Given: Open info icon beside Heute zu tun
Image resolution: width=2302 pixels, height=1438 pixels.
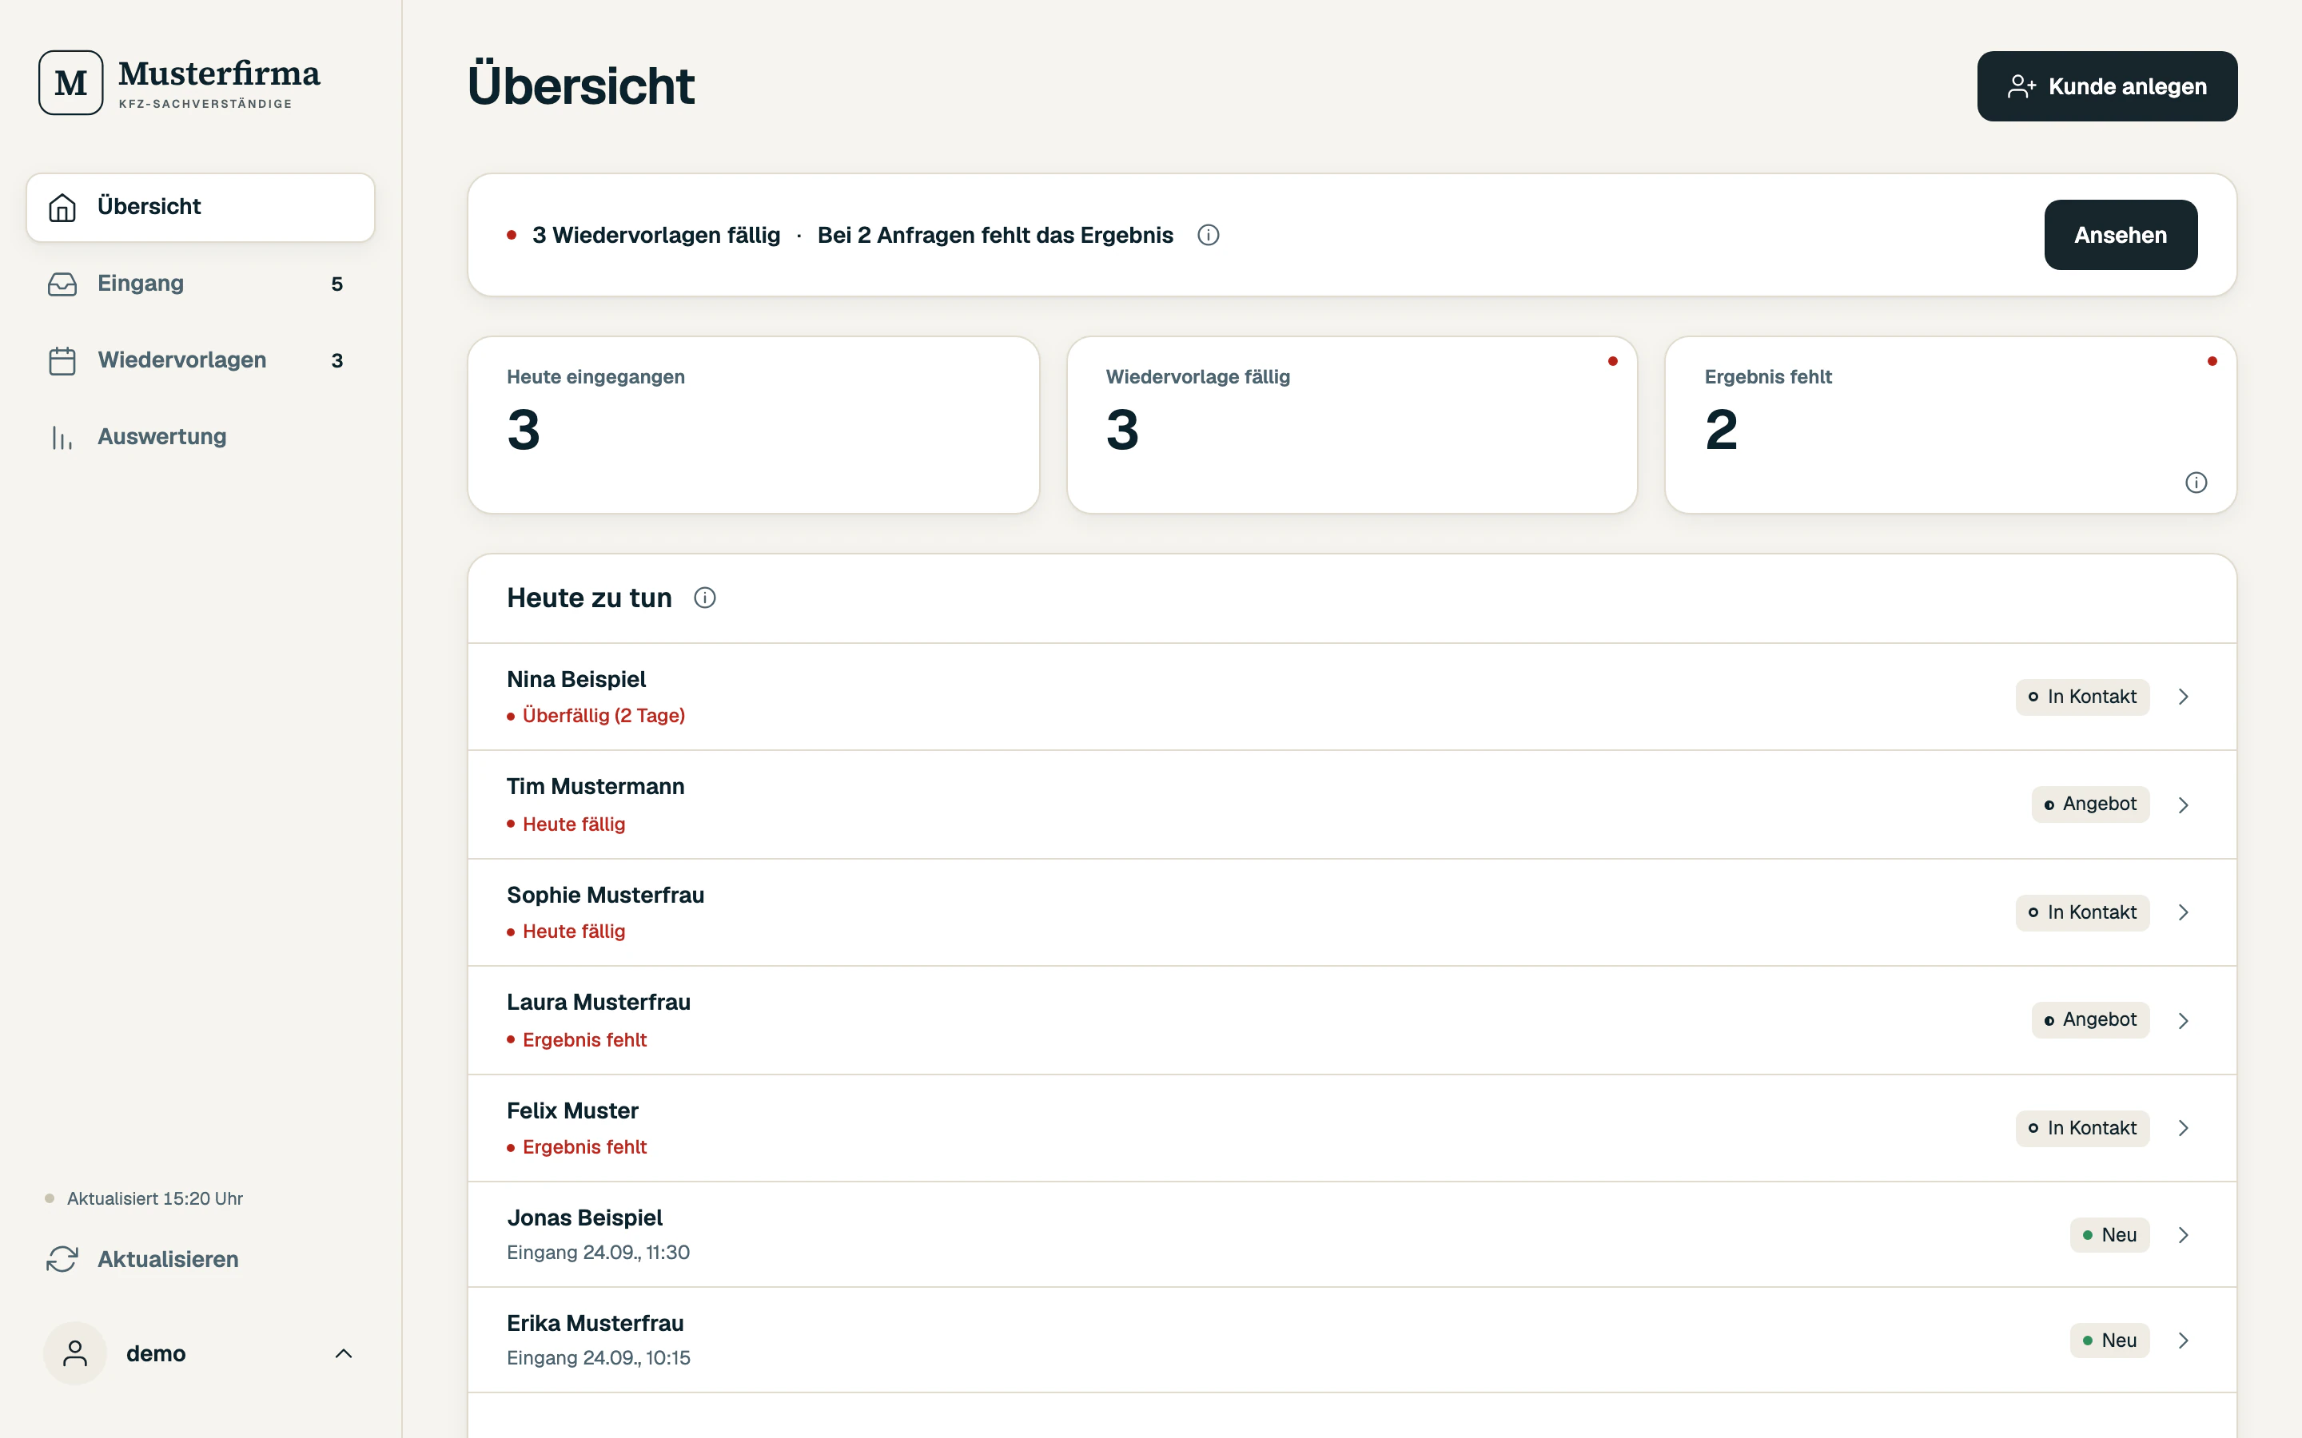Looking at the screenshot, I should pyautogui.click(x=705, y=598).
